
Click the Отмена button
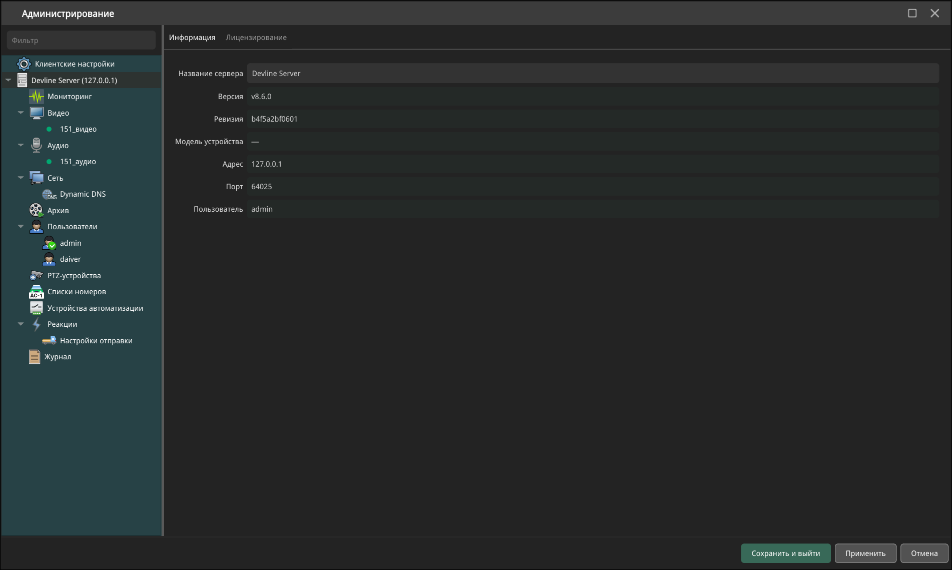(x=924, y=553)
